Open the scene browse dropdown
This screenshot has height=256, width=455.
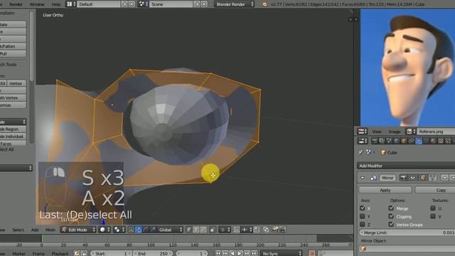[x=144, y=4]
